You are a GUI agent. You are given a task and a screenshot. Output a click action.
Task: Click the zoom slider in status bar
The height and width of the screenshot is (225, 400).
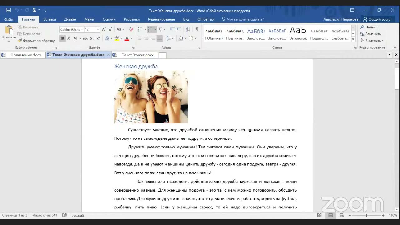click(x=366, y=215)
